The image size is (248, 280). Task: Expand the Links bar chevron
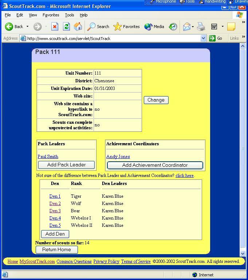point(243,37)
